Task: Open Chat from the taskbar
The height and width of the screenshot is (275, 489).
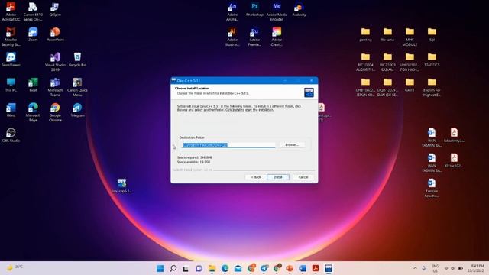Action: click(x=199, y=268)
